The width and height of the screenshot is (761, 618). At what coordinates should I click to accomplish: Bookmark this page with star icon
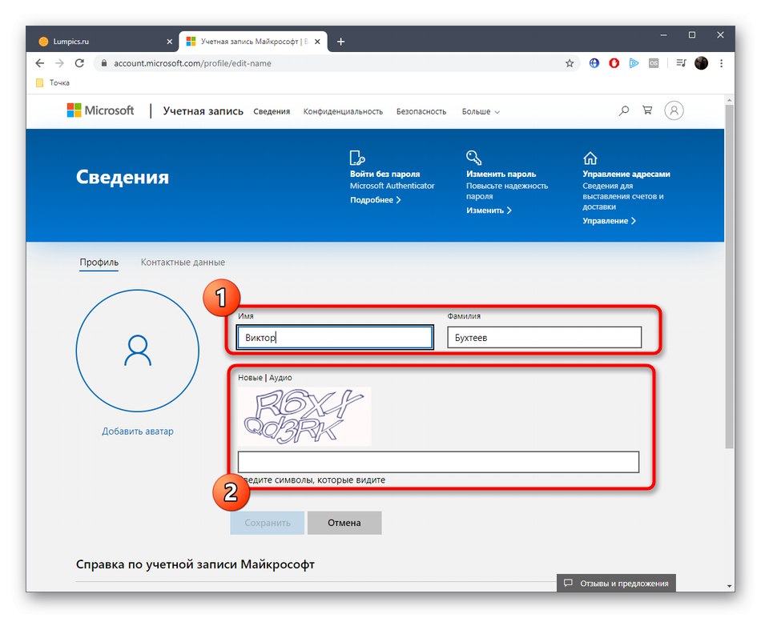click(x=570, y=63)
